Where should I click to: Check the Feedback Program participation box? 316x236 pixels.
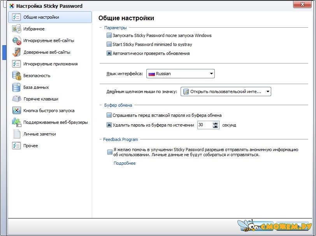click(x=110, y=152)
